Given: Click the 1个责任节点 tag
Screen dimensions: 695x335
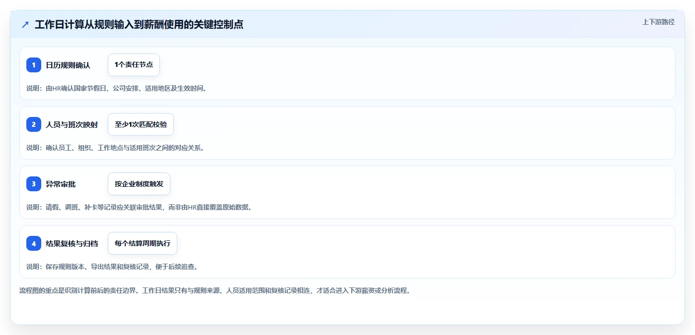Looking at the screenshot, I should pyautogui.click(x=134, y=65).
